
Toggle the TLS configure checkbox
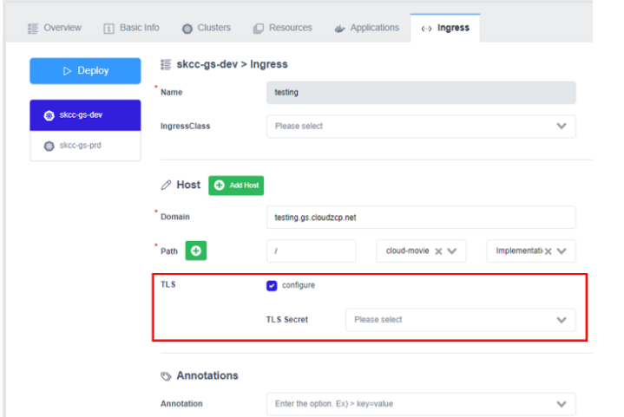(x=272, y=286)
